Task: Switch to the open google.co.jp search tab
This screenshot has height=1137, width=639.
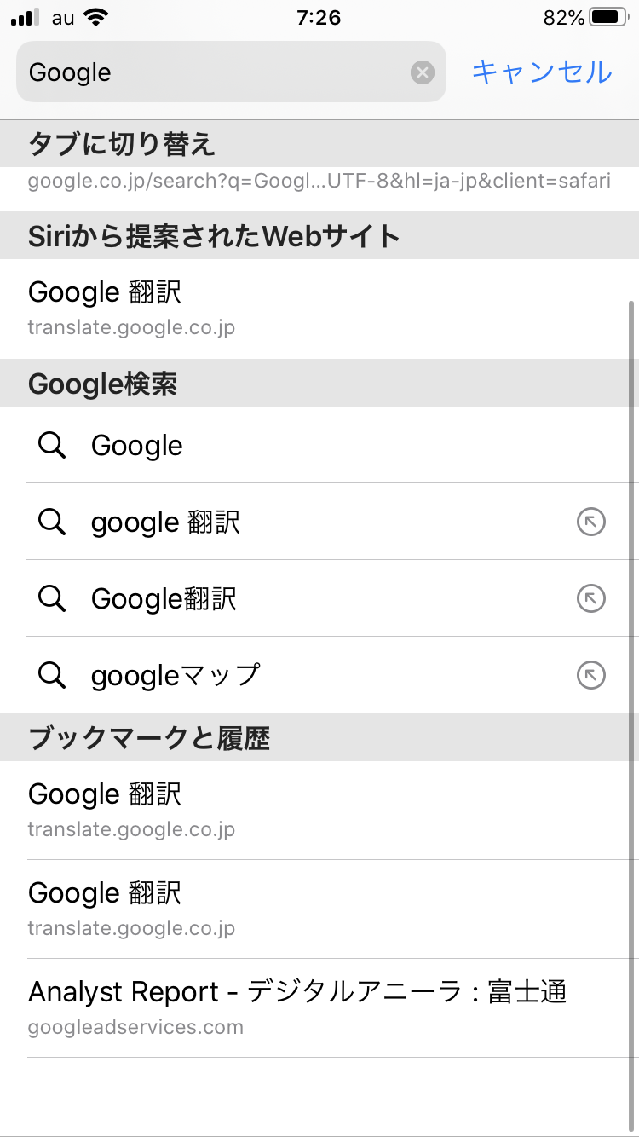Action: 319,181
